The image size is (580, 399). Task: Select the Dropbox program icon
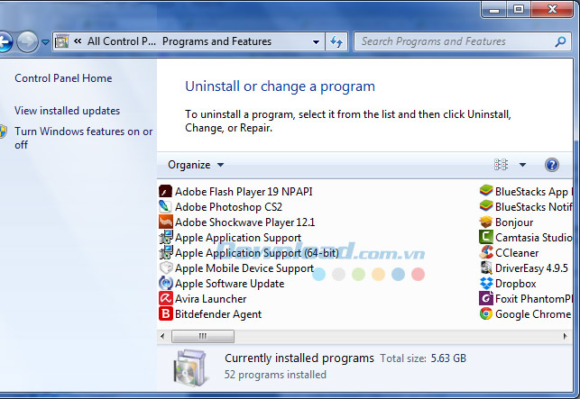click(x=486, y=284)
